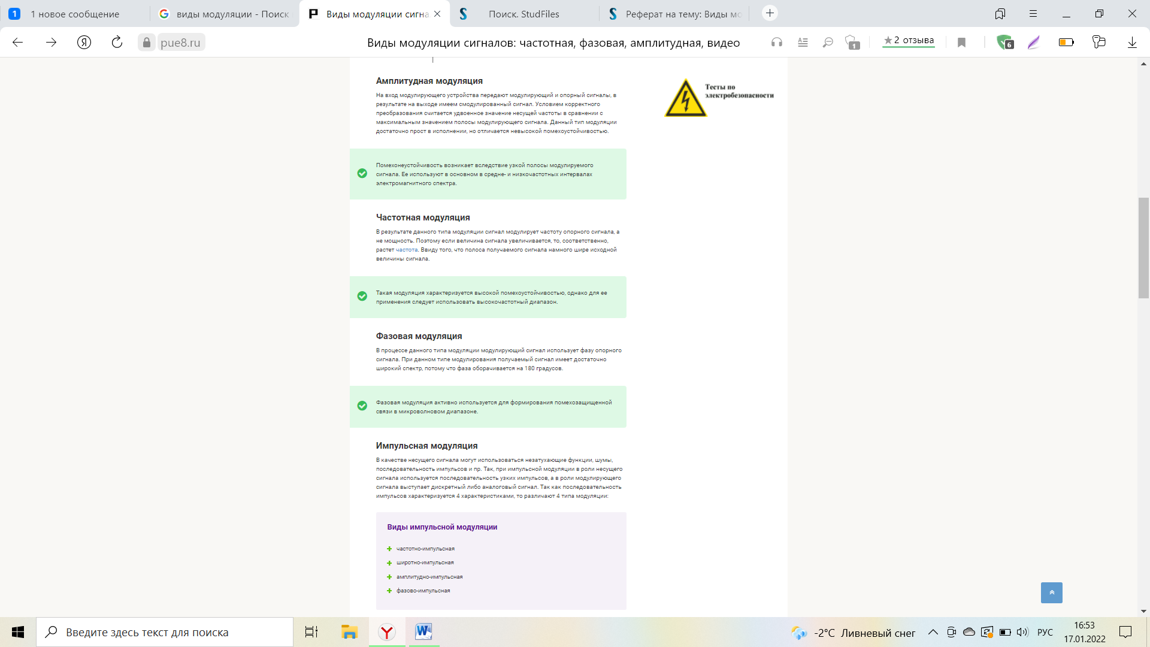Click the 'широтно-импульсная' list item

click(425, 563)
